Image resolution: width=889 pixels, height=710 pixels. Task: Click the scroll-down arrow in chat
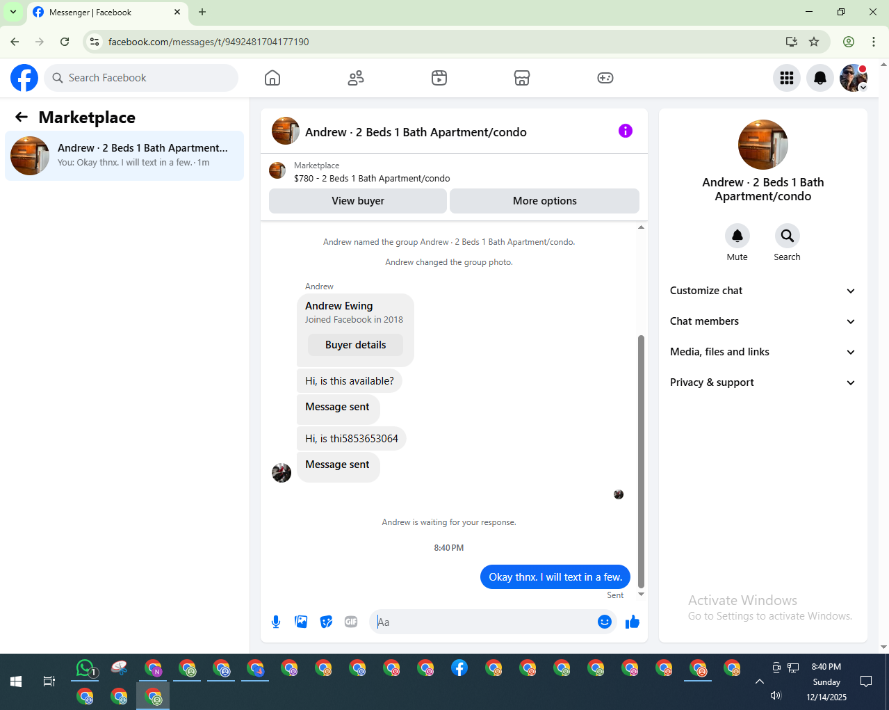point(641,594)
